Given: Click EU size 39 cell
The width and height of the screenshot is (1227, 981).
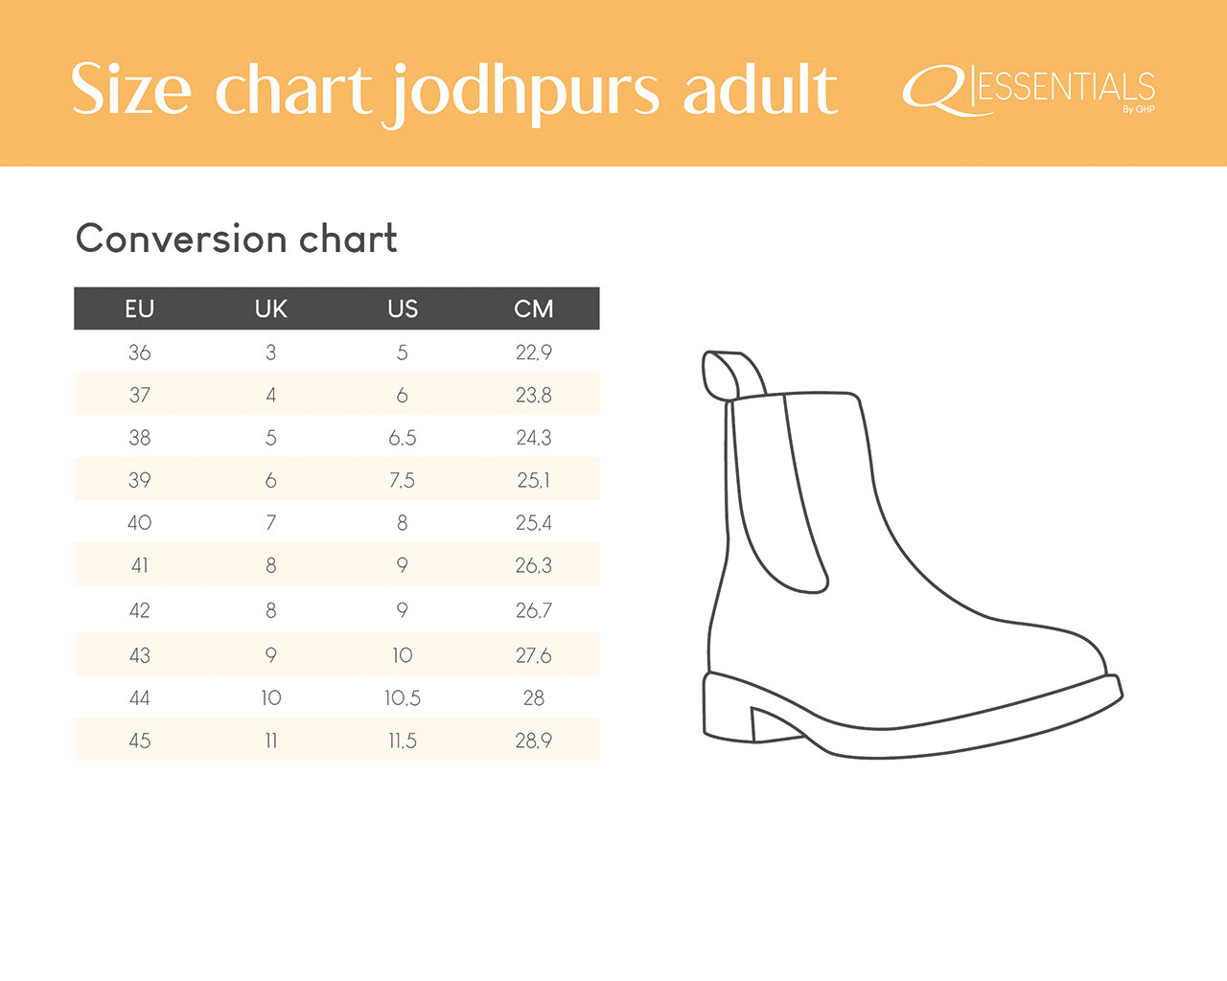Looking at the screenshot, I should [x=139, y=480].
